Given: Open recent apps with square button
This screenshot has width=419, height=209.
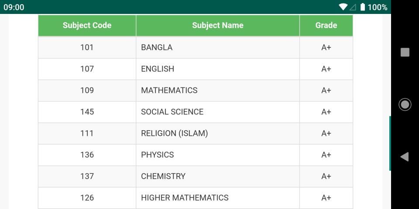Looking at the screenshot, I should click(x=405, y=52).
